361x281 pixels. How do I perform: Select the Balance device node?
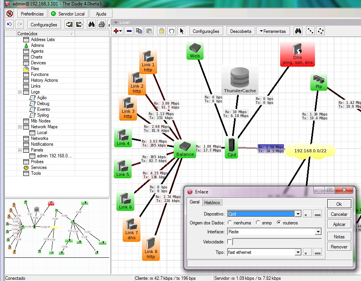(185, 149)
